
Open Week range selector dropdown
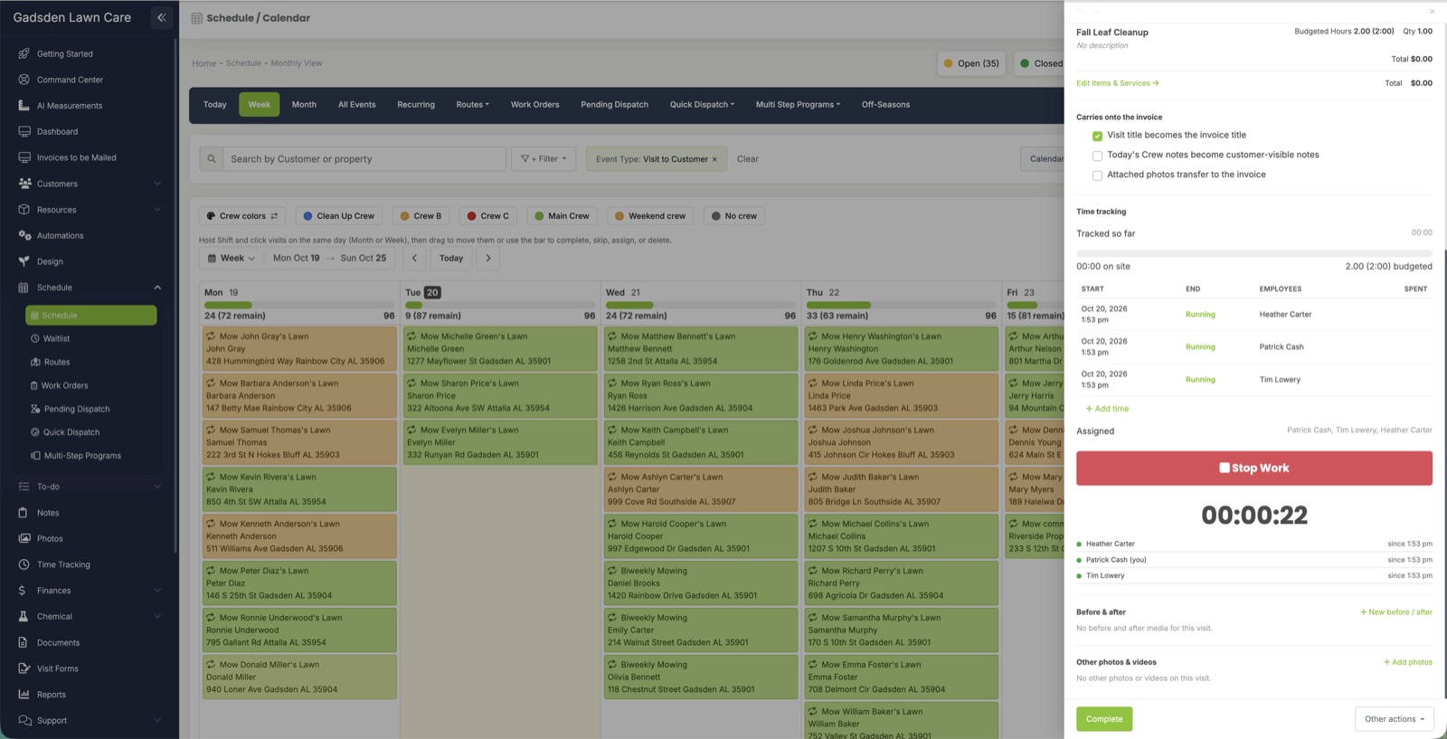tap(232, 258)
